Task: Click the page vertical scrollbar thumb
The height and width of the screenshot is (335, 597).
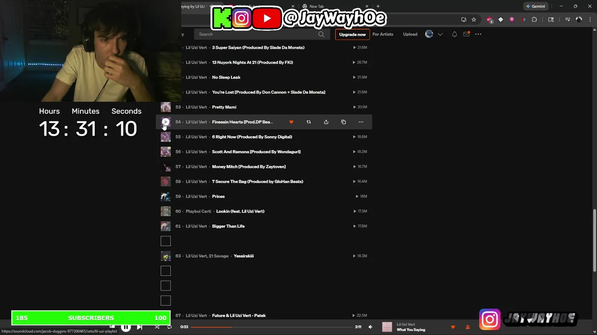Action: [x=594, y=240]
